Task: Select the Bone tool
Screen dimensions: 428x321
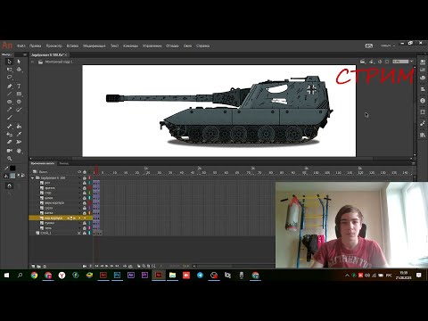Action: [10, 127]
